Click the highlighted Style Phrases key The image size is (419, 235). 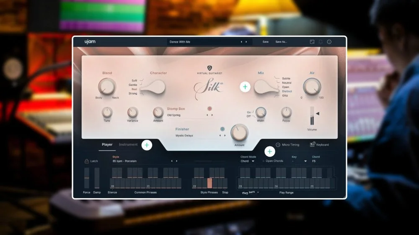pos(210,183)
